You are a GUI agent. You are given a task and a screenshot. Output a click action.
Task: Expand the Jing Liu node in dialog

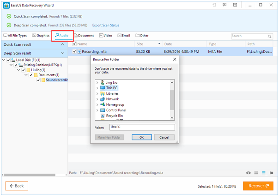[x=97, y=82]
